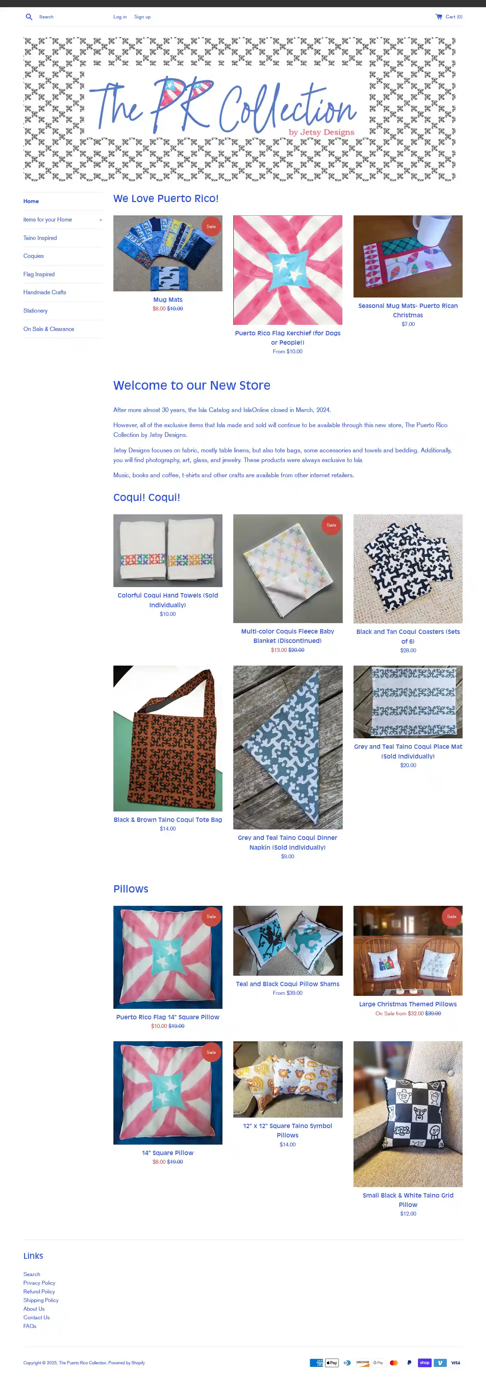This screenshot has width=486, height=1378.
Task: Click the Log in link
Action: 120,17
